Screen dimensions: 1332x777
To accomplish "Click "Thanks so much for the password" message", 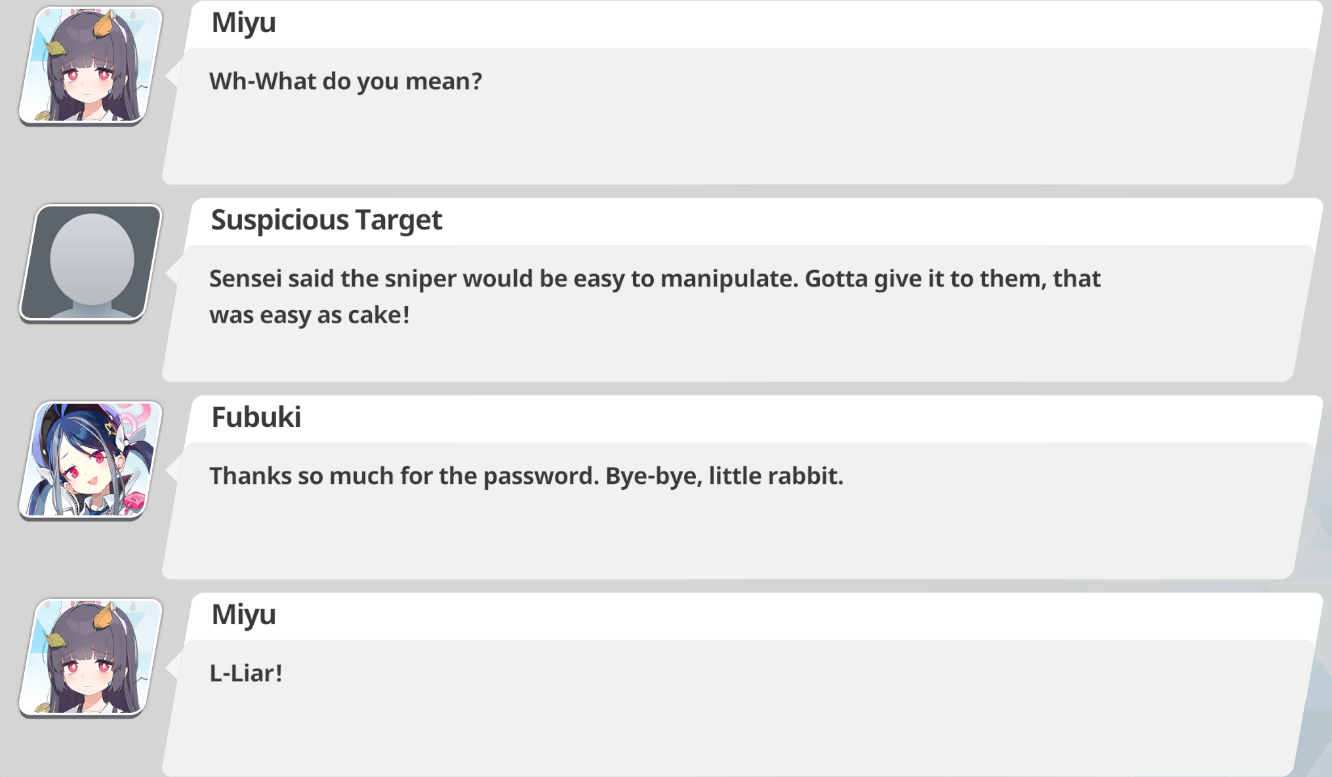I will click(526, 476).
